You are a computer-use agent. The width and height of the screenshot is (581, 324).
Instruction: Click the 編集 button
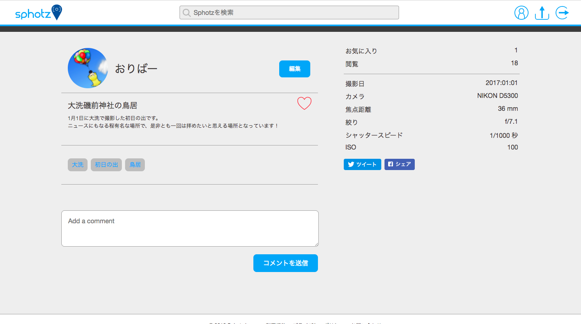[295, 69]
